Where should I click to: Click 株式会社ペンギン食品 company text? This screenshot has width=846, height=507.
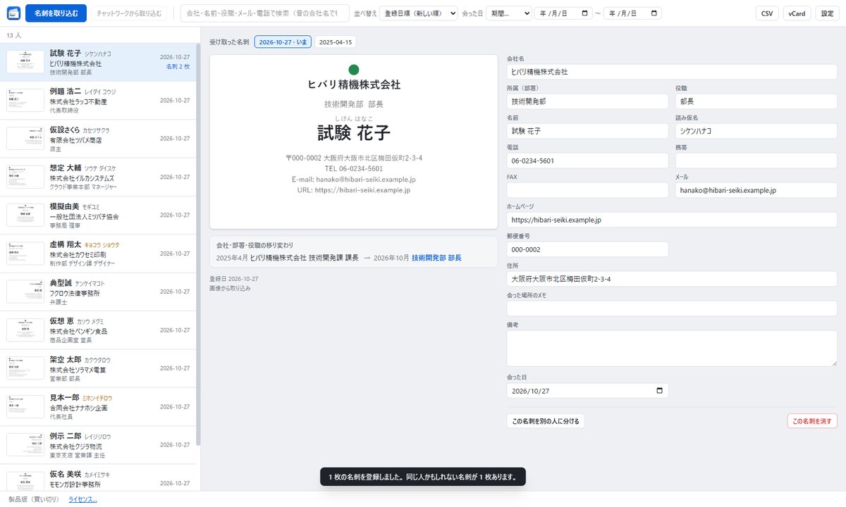(78, 332)
